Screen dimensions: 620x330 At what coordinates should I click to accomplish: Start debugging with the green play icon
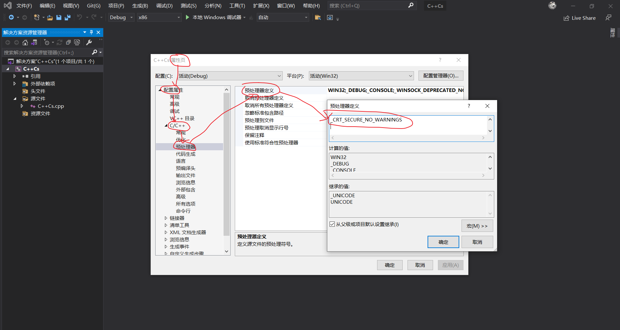pyautogui.click(x=187, y=17)
